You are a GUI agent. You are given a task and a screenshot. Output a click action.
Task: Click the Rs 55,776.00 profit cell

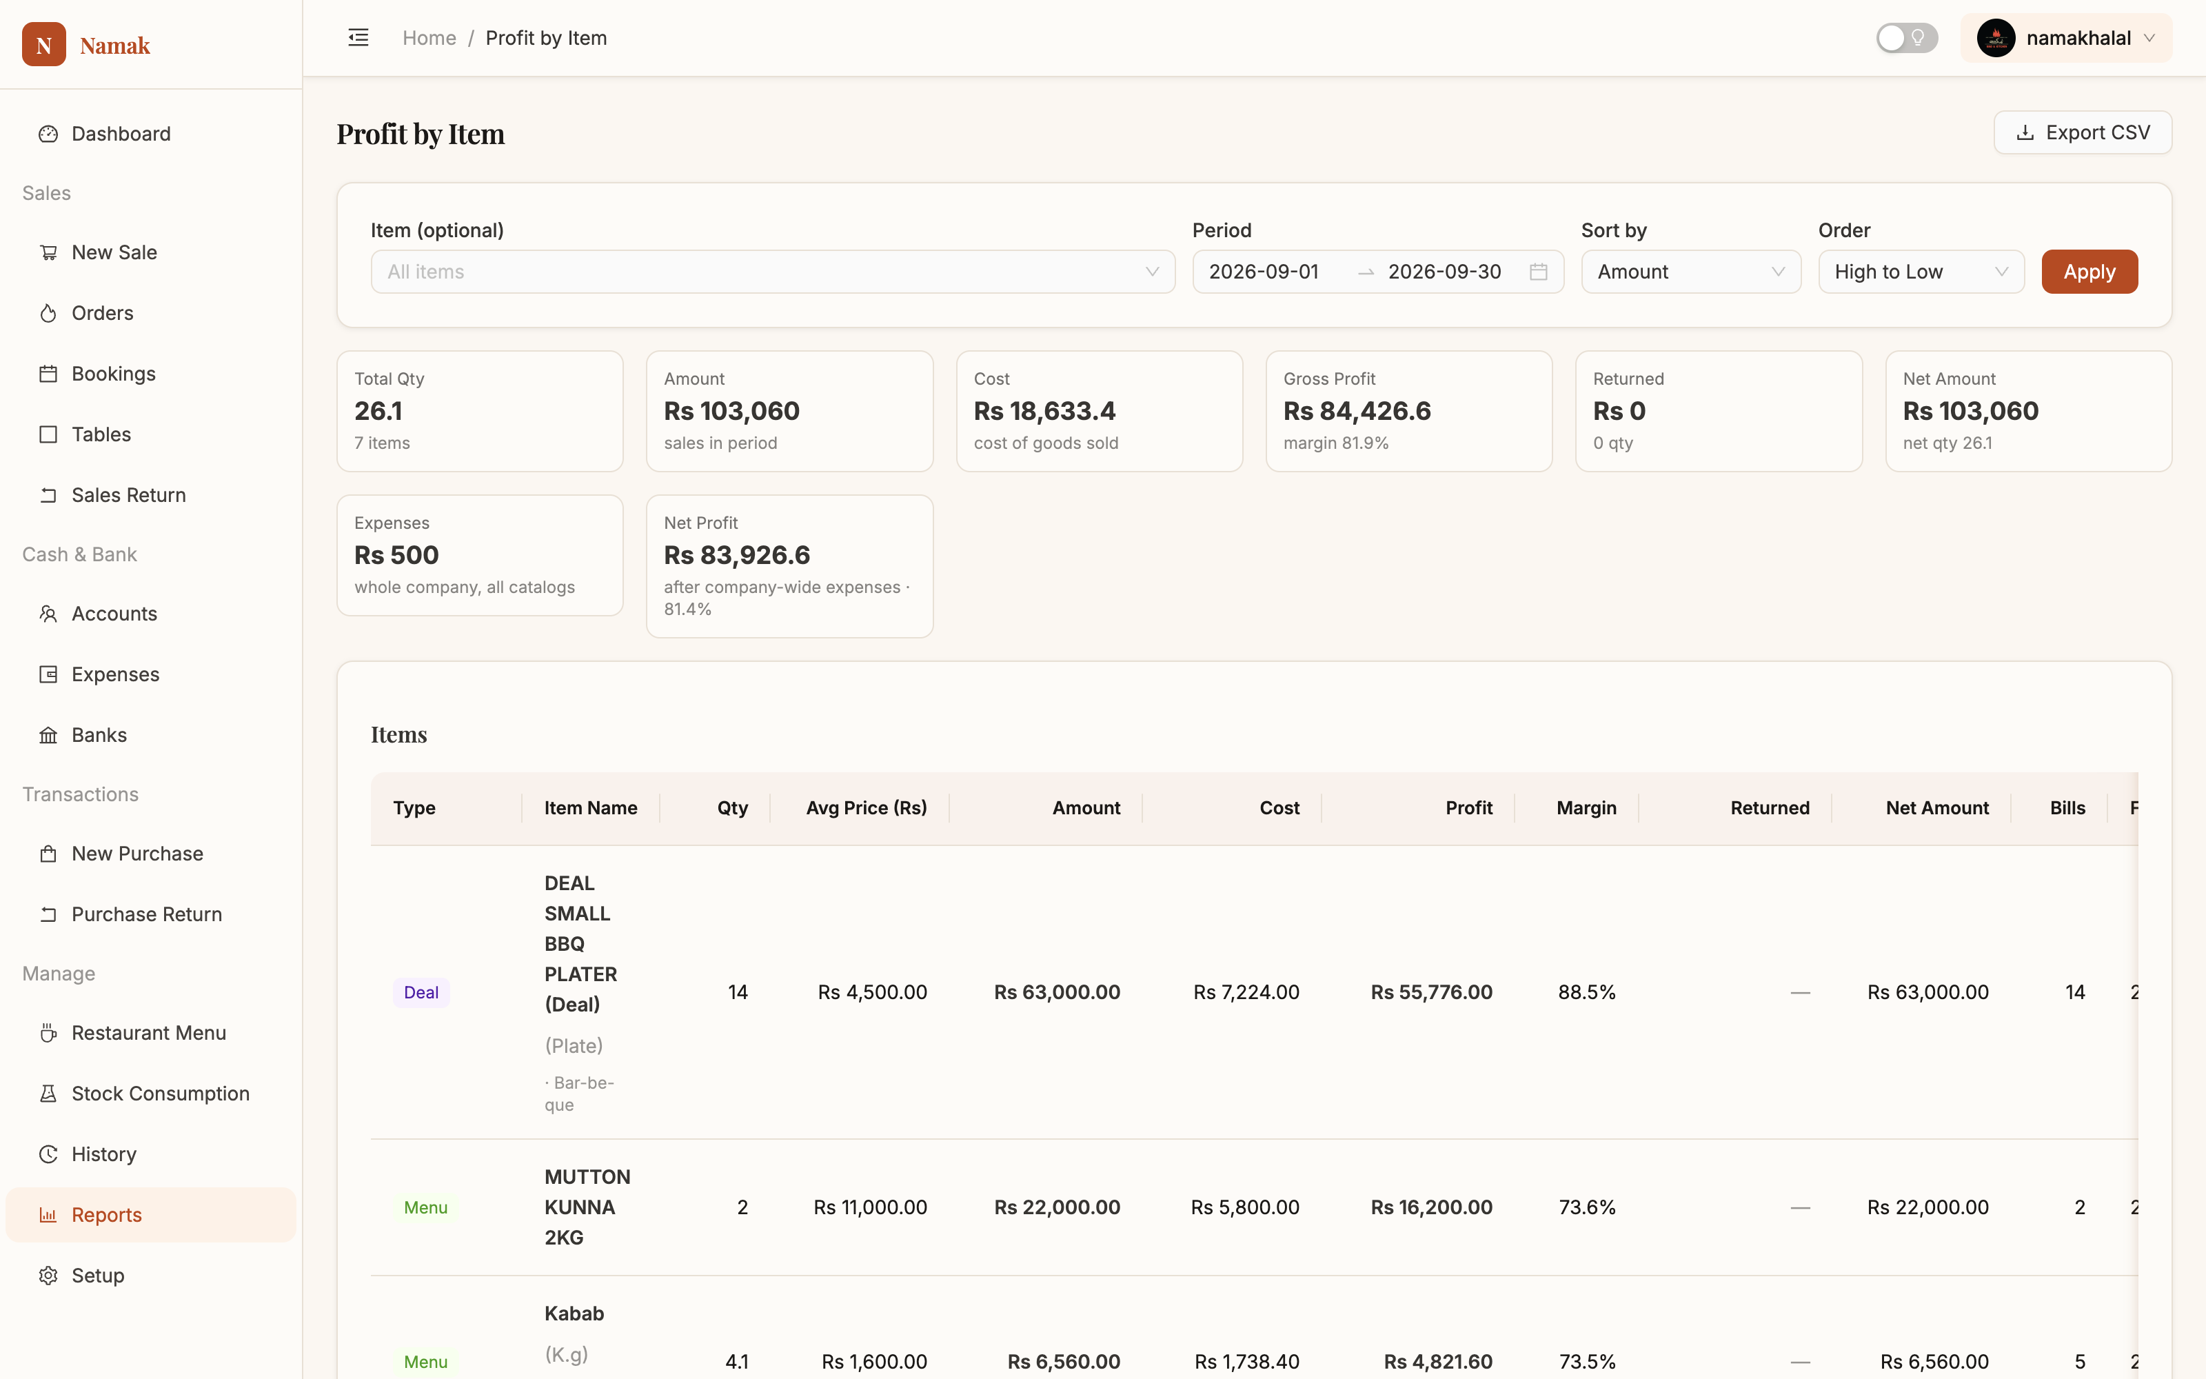[x=1431, y=992]
